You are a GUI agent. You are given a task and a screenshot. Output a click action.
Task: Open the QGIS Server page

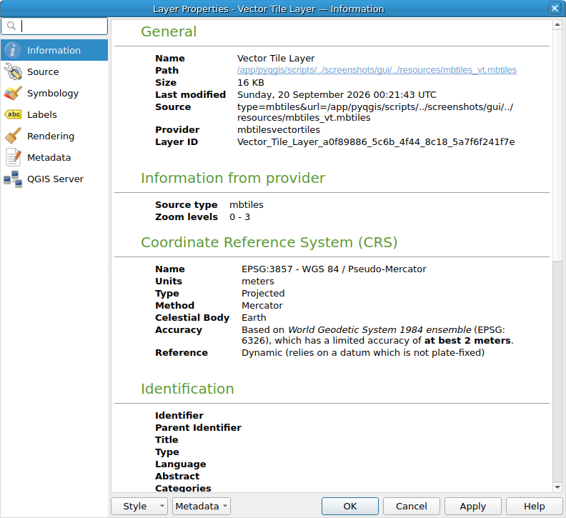(x=54, y=179)
